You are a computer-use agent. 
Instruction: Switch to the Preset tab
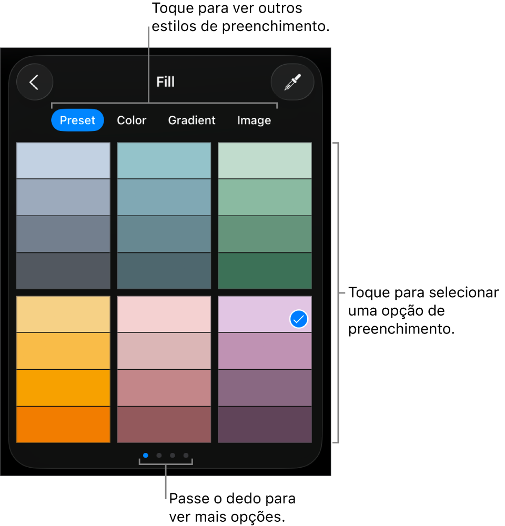click(77, 120)
